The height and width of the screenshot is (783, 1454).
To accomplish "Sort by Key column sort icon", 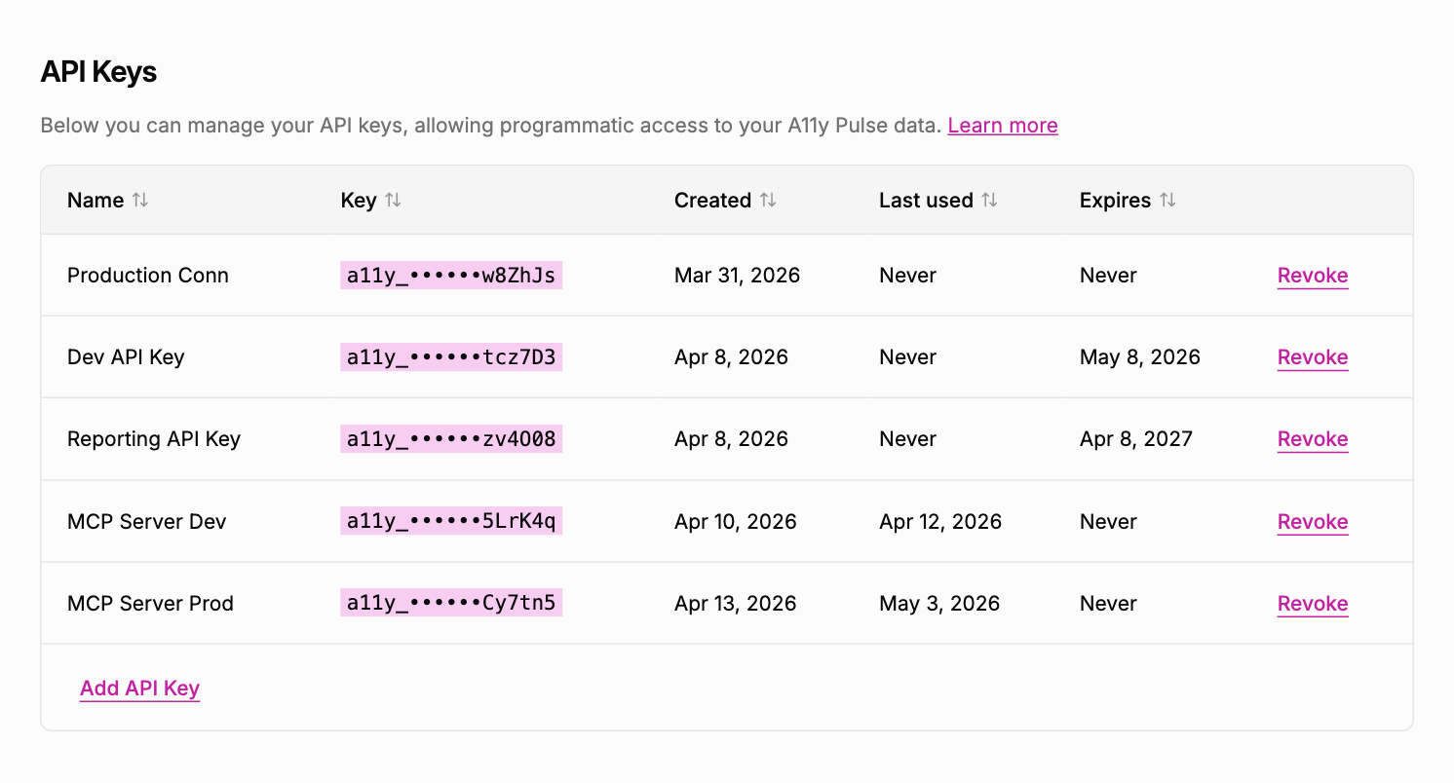I will pos(393,200).
